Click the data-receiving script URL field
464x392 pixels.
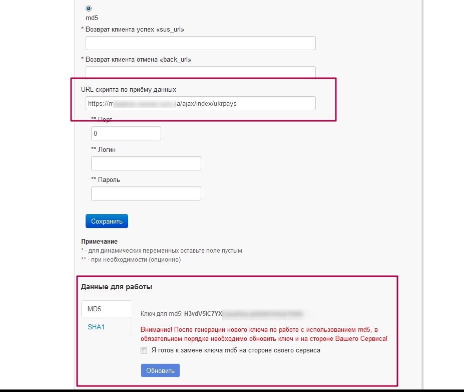pos(200,103)
